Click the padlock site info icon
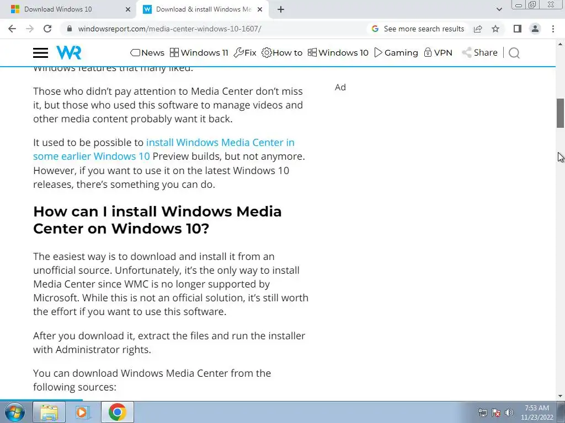565x423 pixels. coord(70,29)
